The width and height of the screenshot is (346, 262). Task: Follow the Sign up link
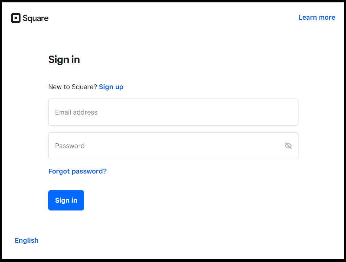pyautogui.click(x=111, y=87)
